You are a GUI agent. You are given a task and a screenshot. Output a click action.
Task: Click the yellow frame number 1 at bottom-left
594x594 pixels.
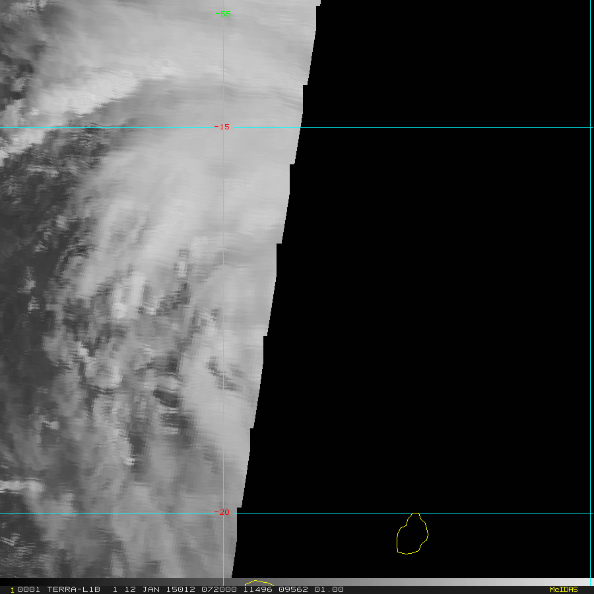[12, 589]
